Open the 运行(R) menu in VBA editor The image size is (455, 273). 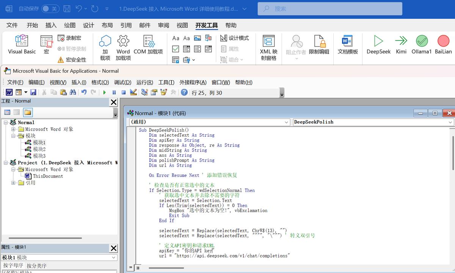point(145,83)
